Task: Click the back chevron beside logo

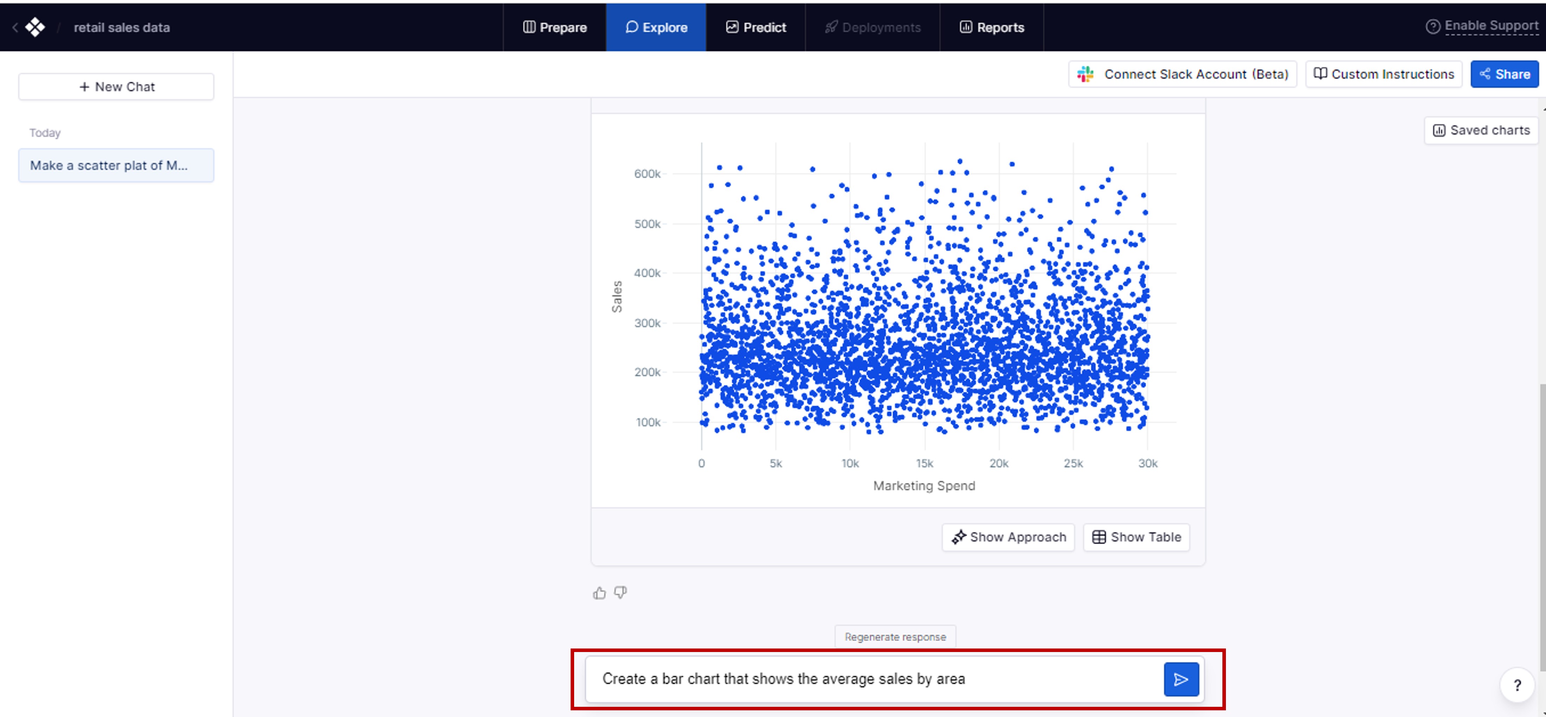Action: click(15, 27)
